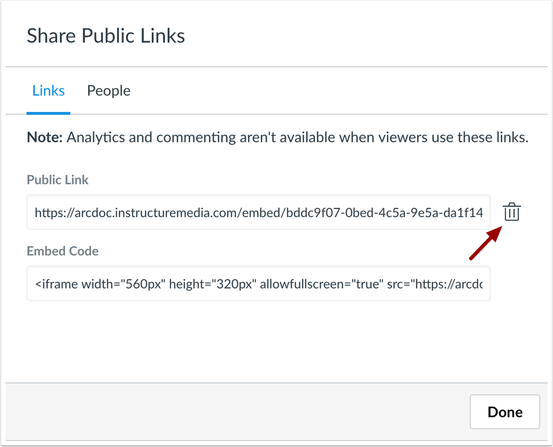
Task: Select the delete icon beside the Public Link field
Action: tap(511, 212)
